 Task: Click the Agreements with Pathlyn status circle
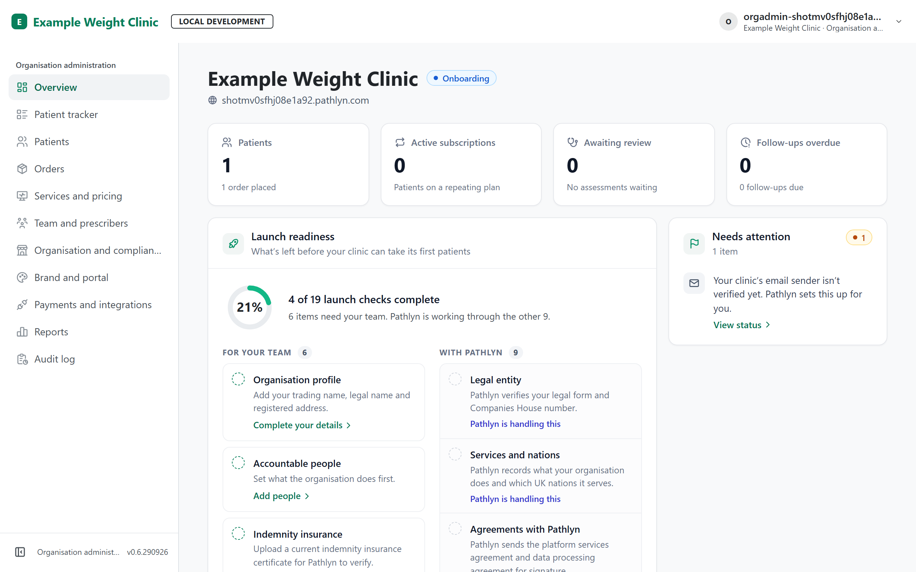[x=455, y=528]
